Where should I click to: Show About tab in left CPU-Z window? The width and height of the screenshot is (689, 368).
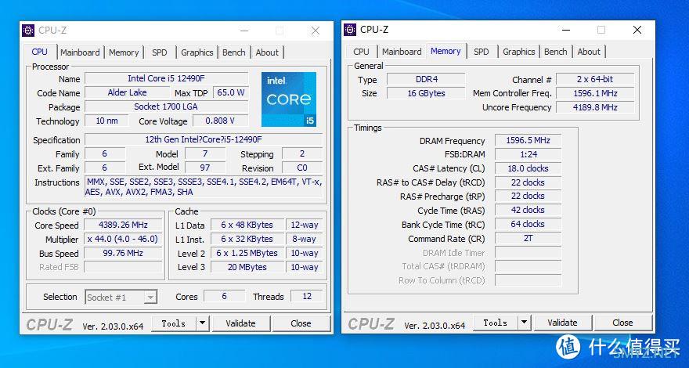coord(267,52)
